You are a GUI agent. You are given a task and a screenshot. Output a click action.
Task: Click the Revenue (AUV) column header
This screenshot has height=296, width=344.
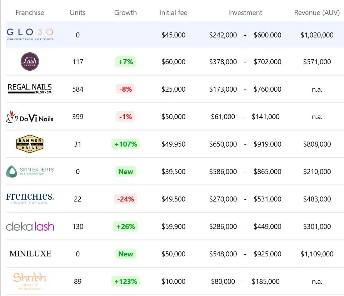tap(317, 13)
